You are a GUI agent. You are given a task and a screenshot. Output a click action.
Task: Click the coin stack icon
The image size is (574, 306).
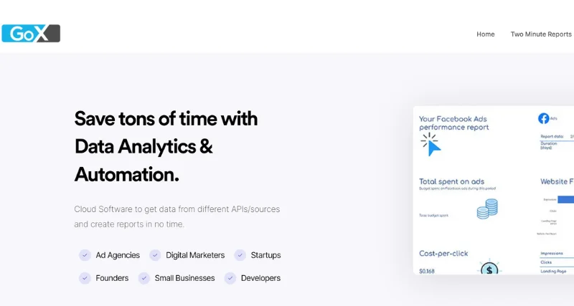[x=487, y=209]
